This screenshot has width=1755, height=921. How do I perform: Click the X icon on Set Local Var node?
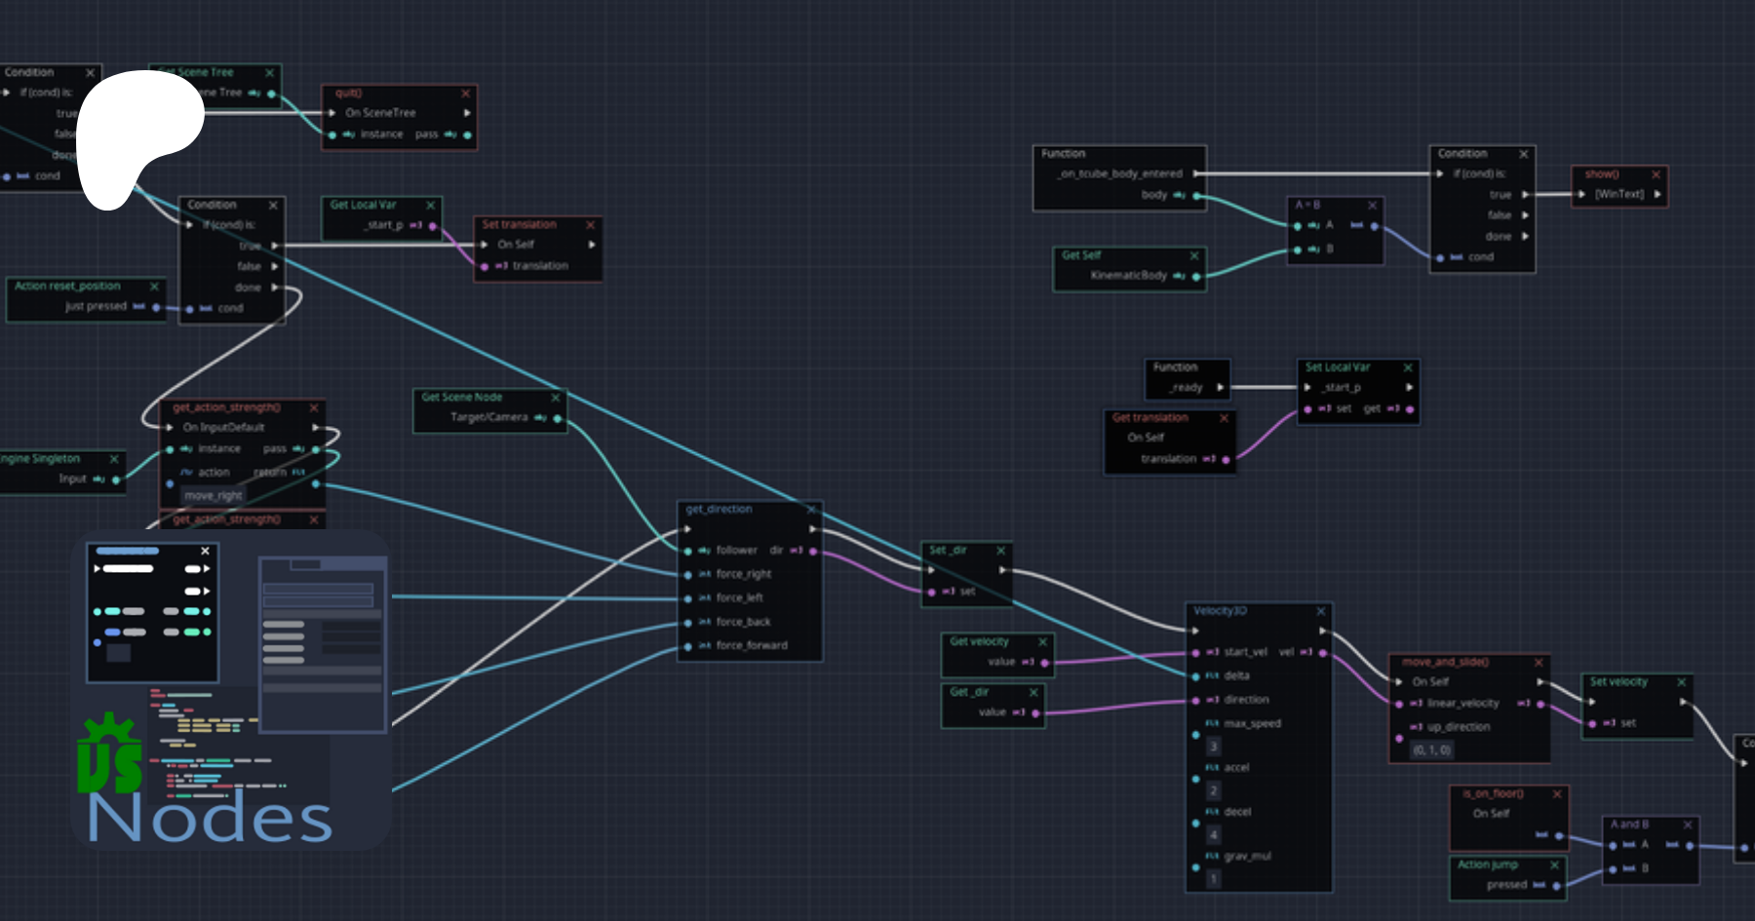[x=1408, y=367]
